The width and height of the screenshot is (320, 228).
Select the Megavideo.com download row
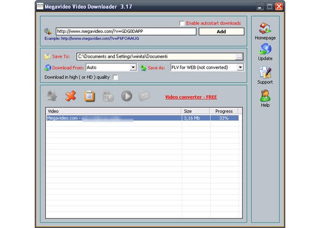click(143, 118)
